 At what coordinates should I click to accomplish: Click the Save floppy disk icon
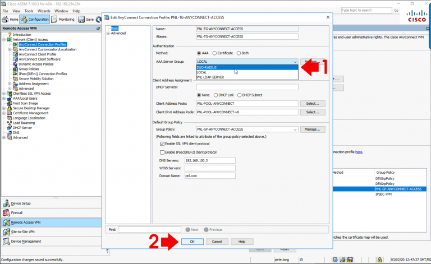tap(81, 19)
